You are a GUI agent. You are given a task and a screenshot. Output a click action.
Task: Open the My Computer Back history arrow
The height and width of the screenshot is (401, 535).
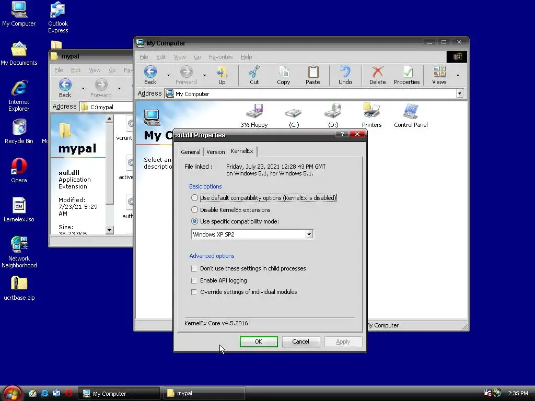click(168, 75)
